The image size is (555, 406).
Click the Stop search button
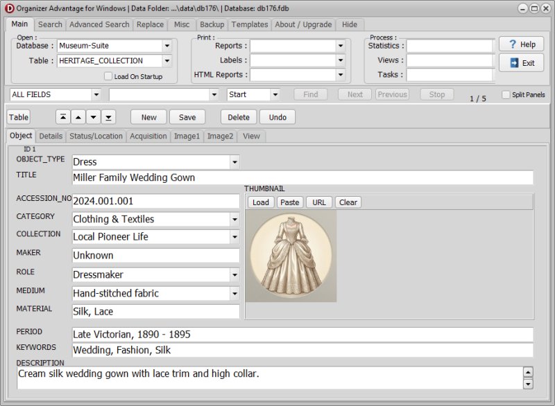(x=437, y=94)
